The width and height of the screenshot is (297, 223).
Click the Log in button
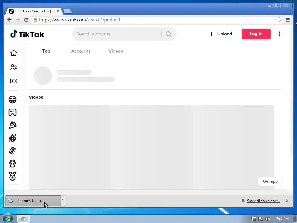coord(256,34)
